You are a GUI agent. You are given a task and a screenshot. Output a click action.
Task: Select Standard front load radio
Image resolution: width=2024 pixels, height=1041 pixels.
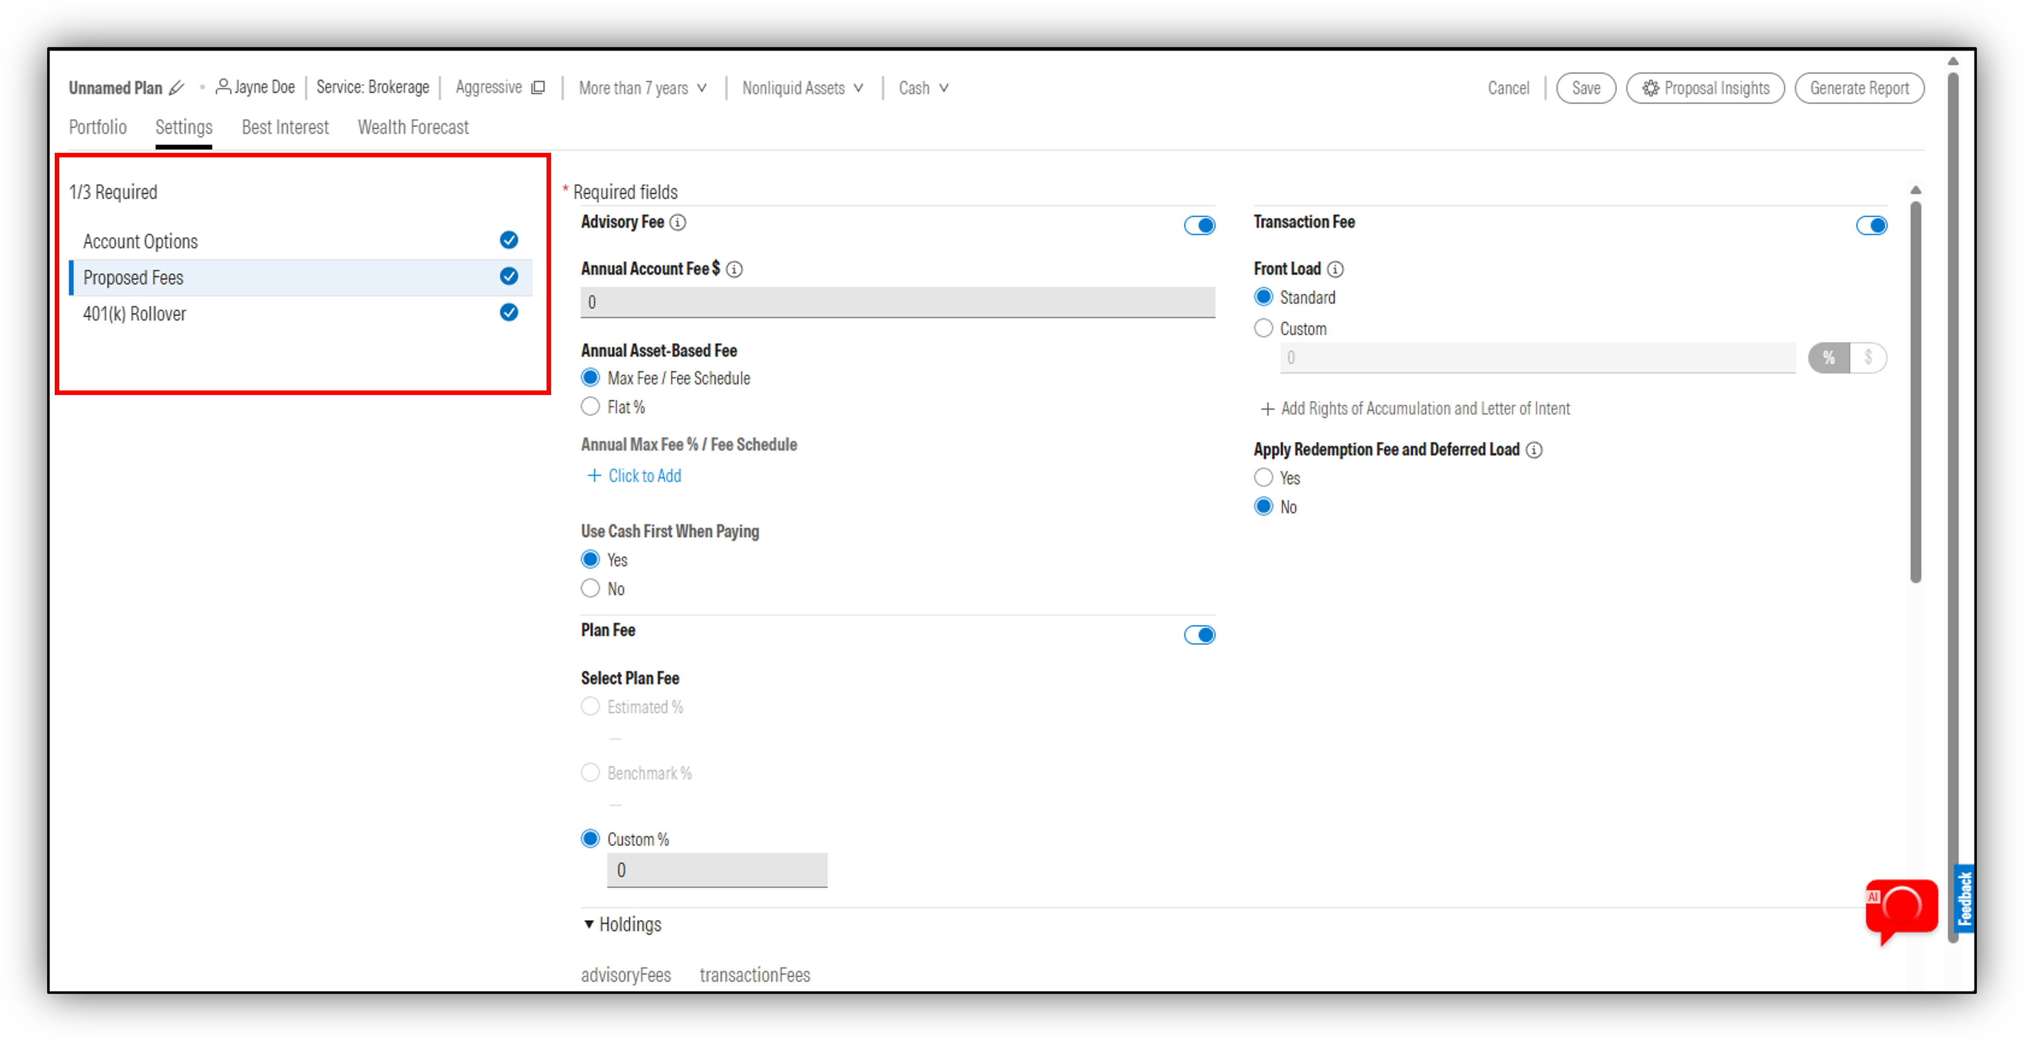coord(1263,297)
